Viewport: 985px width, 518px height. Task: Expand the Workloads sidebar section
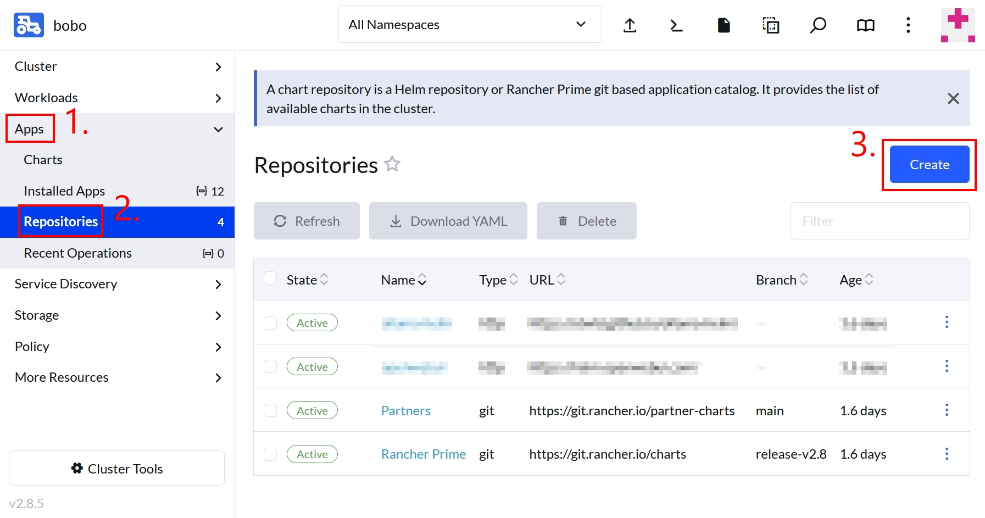pyautogui.click(x=118, y=98)
